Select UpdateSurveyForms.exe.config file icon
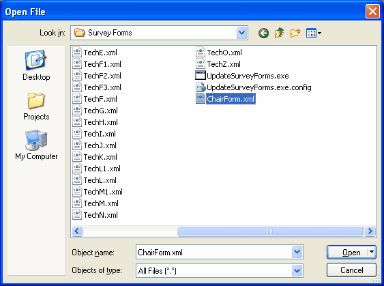Screen dimensions: 384x286 tap(201, 87)
